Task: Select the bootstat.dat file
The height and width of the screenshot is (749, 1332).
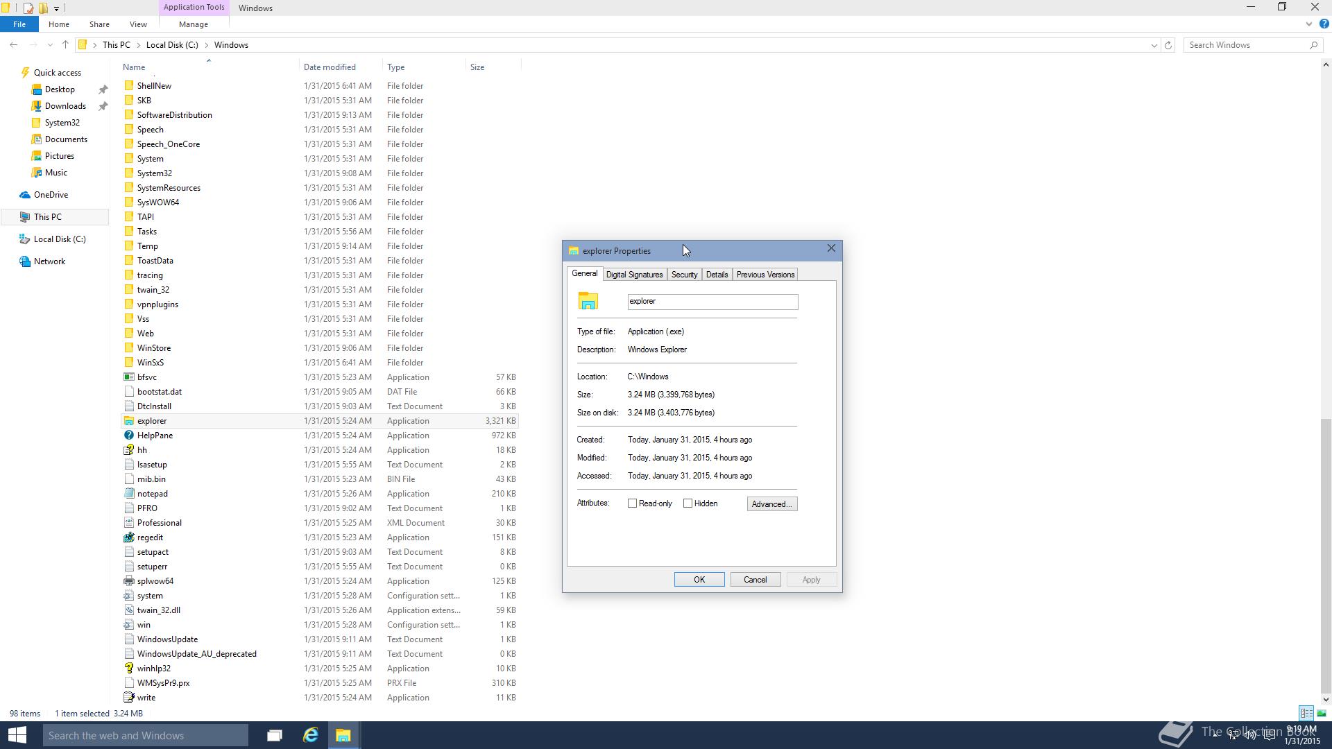Action: (x=159, y=392)
